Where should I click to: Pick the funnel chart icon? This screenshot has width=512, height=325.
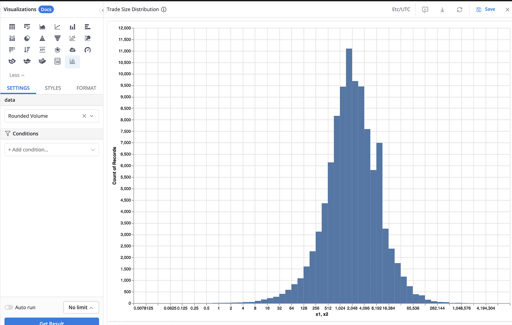point(58,38)
